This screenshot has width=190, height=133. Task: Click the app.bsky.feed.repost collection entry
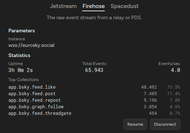point(94,100)
